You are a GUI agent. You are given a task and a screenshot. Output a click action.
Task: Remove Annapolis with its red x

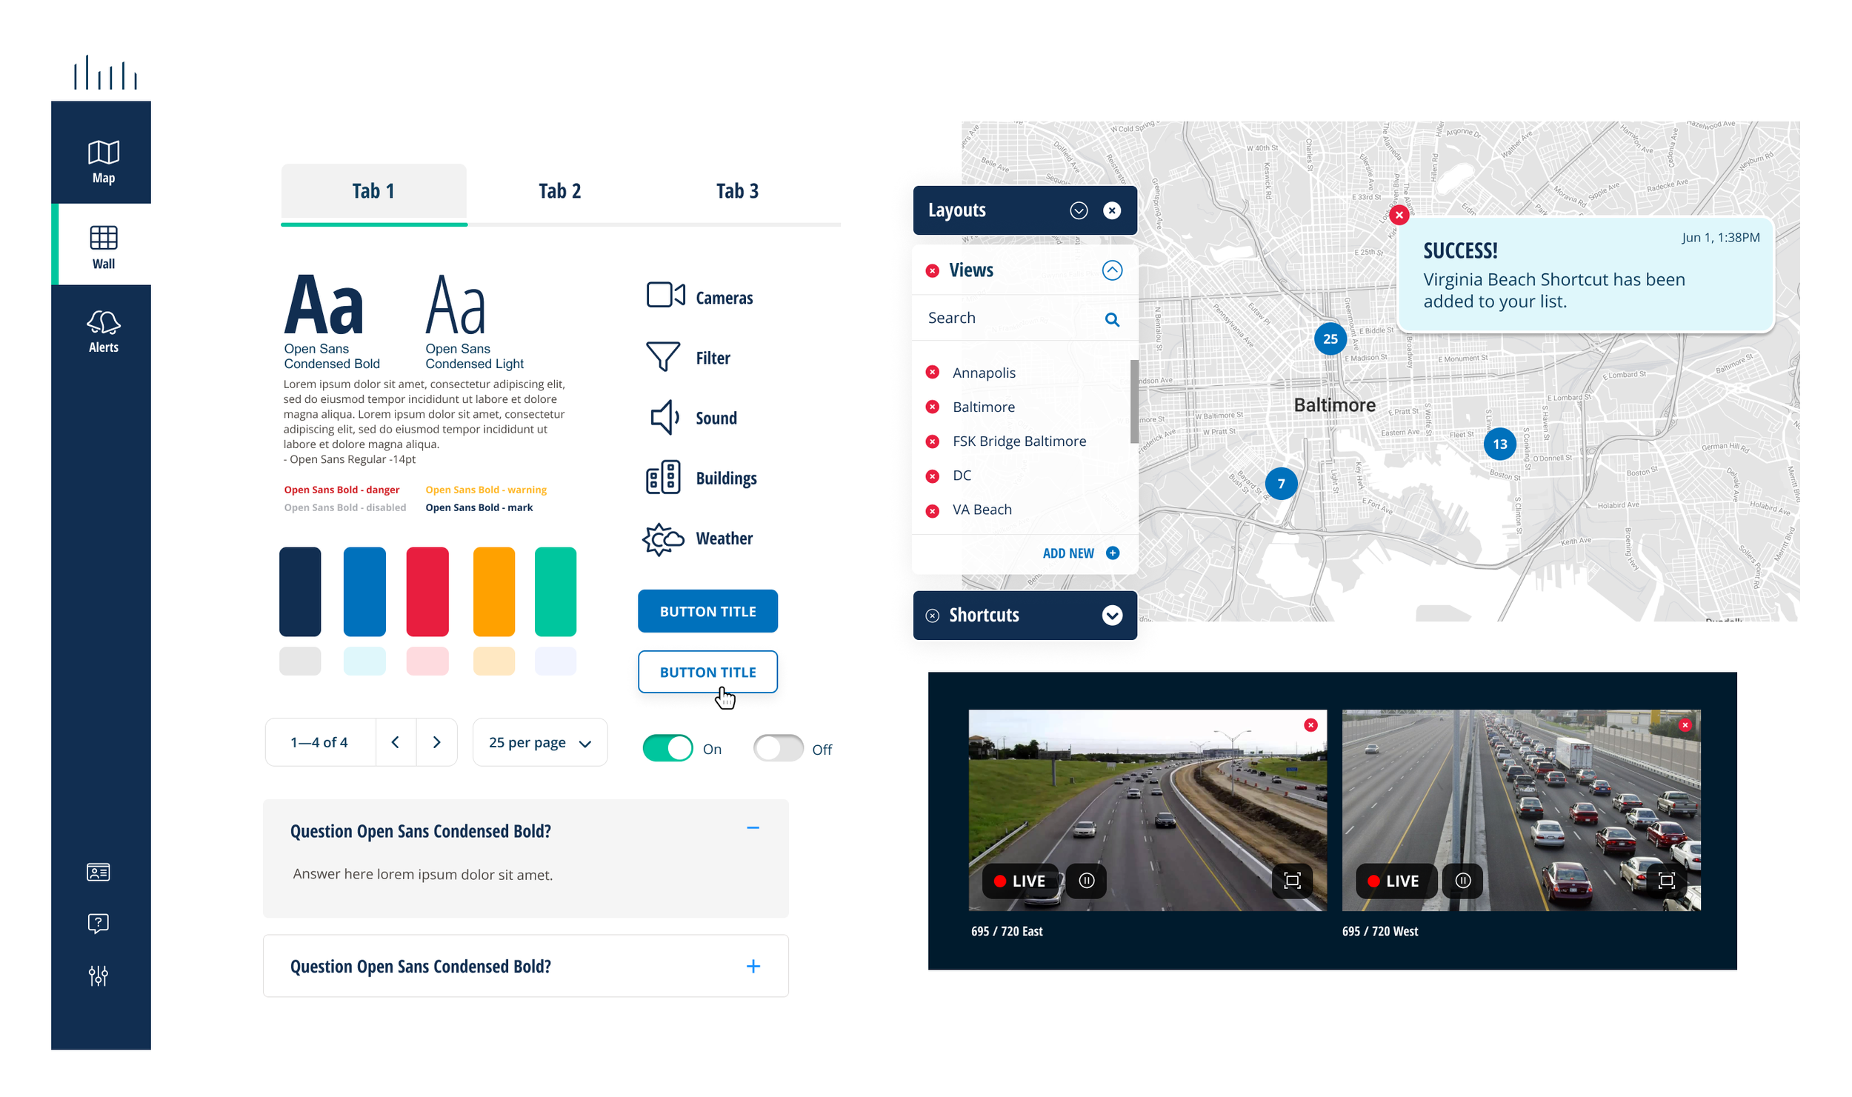932,372
